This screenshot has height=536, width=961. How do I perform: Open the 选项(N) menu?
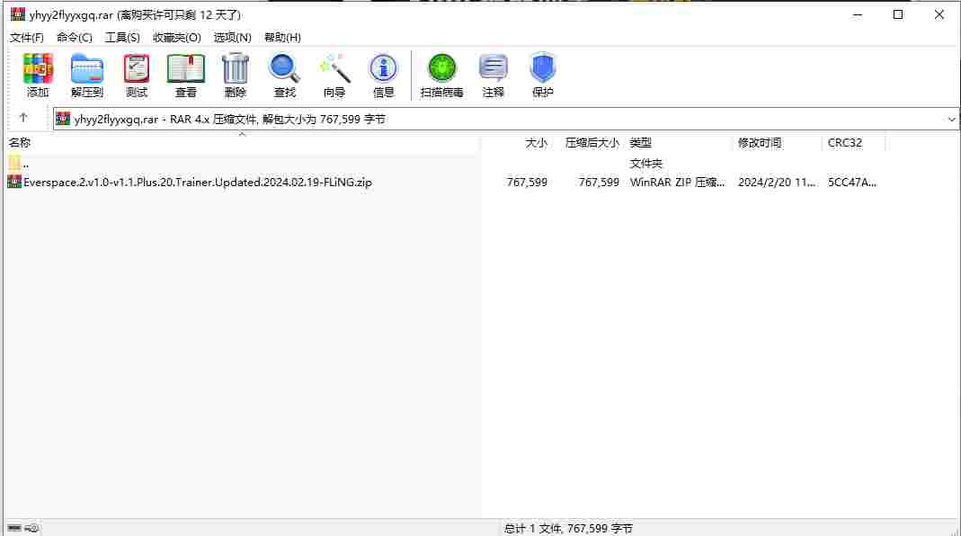click(x=232, y=38)
